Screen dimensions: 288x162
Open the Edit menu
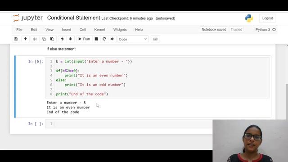(x=34, y=30)
